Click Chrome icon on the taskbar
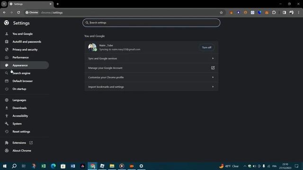The height and width of the screenshot is (170, 303). (93, 166)
